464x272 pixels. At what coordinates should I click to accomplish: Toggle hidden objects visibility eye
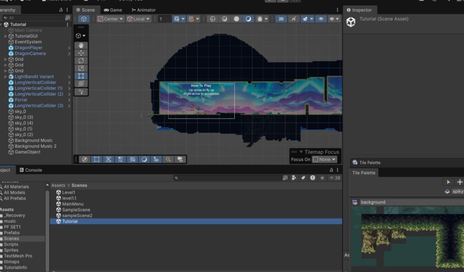pyautogui.click(x=321, y=19)
